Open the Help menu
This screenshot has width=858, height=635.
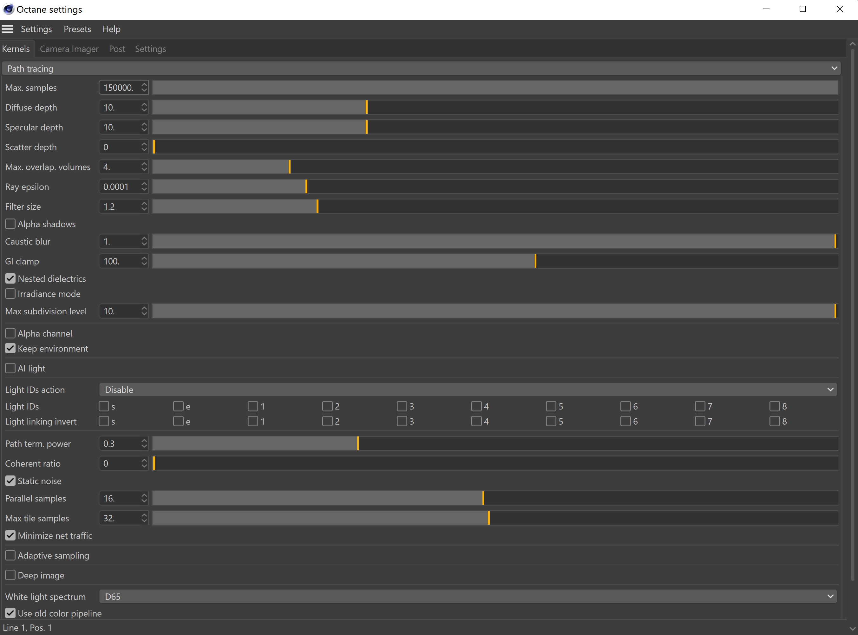click(111, 29)
